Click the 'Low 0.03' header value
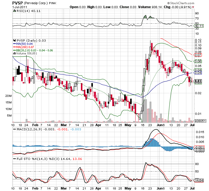Viewport: 209px width, 191px height. point(111,7)
